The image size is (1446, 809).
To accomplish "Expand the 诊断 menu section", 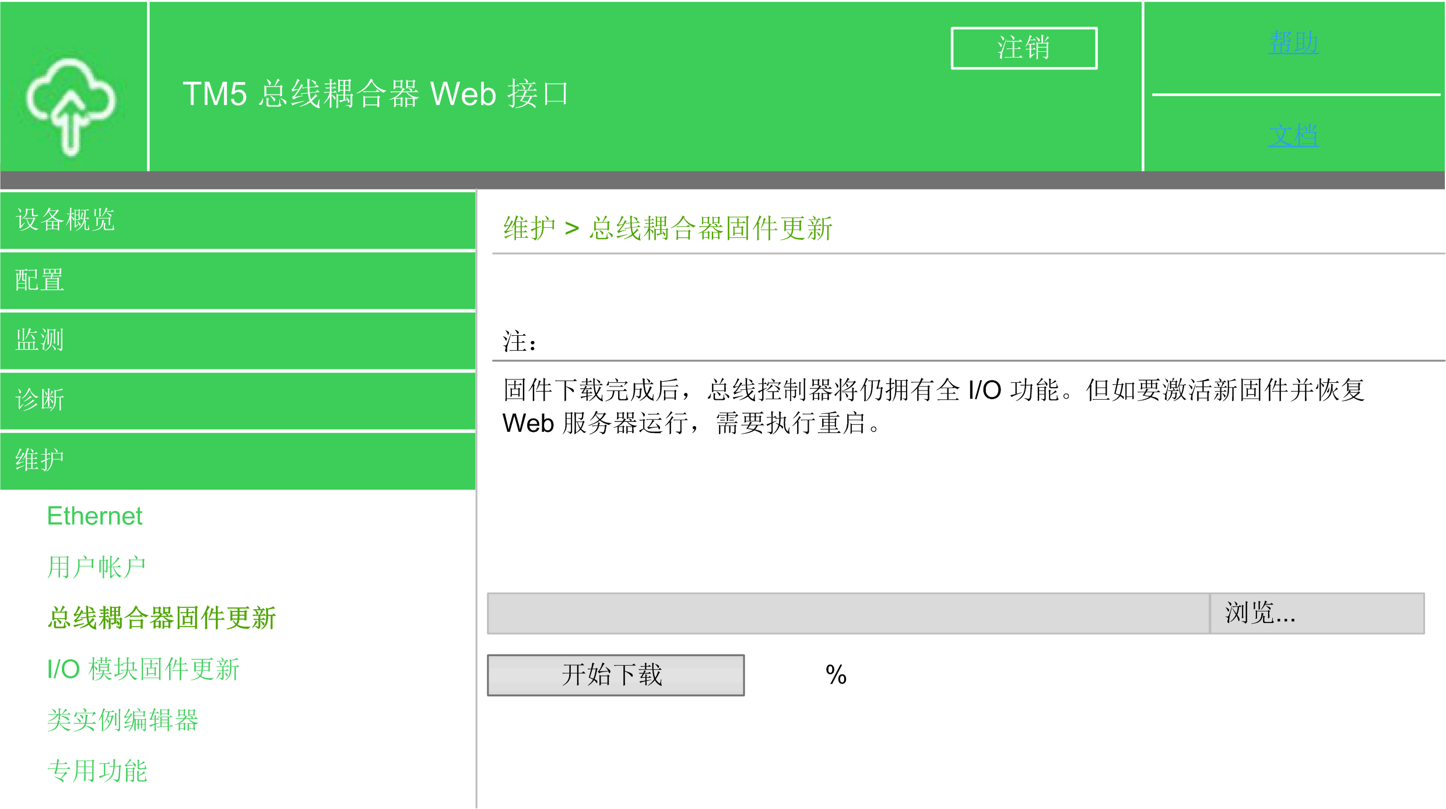I will tap(238, 400).
